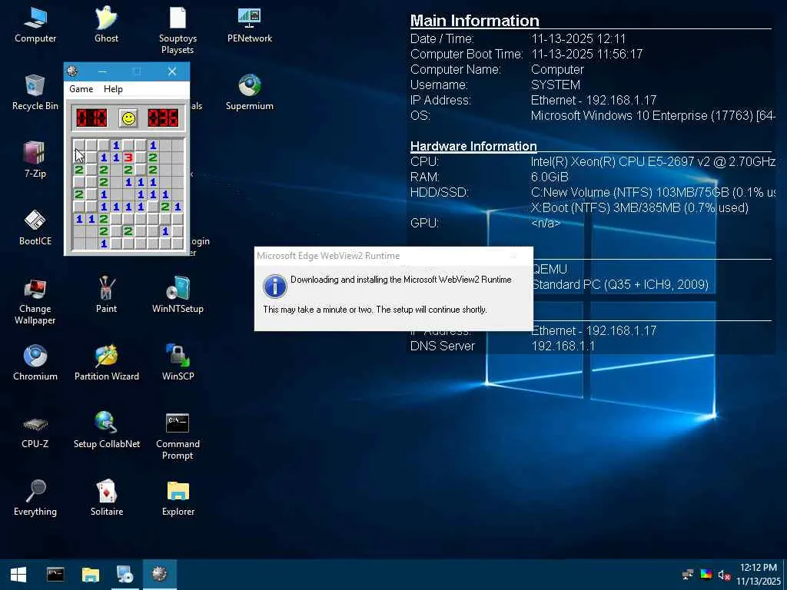Click the smiley face reset button
Screen dimensions: 787x590
(x=129, y=118)
